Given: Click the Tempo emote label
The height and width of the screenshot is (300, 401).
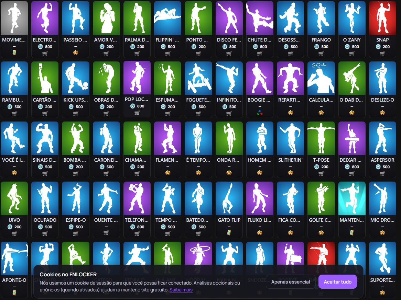Looking at the screenshot, I should click(x=166, y=220).
